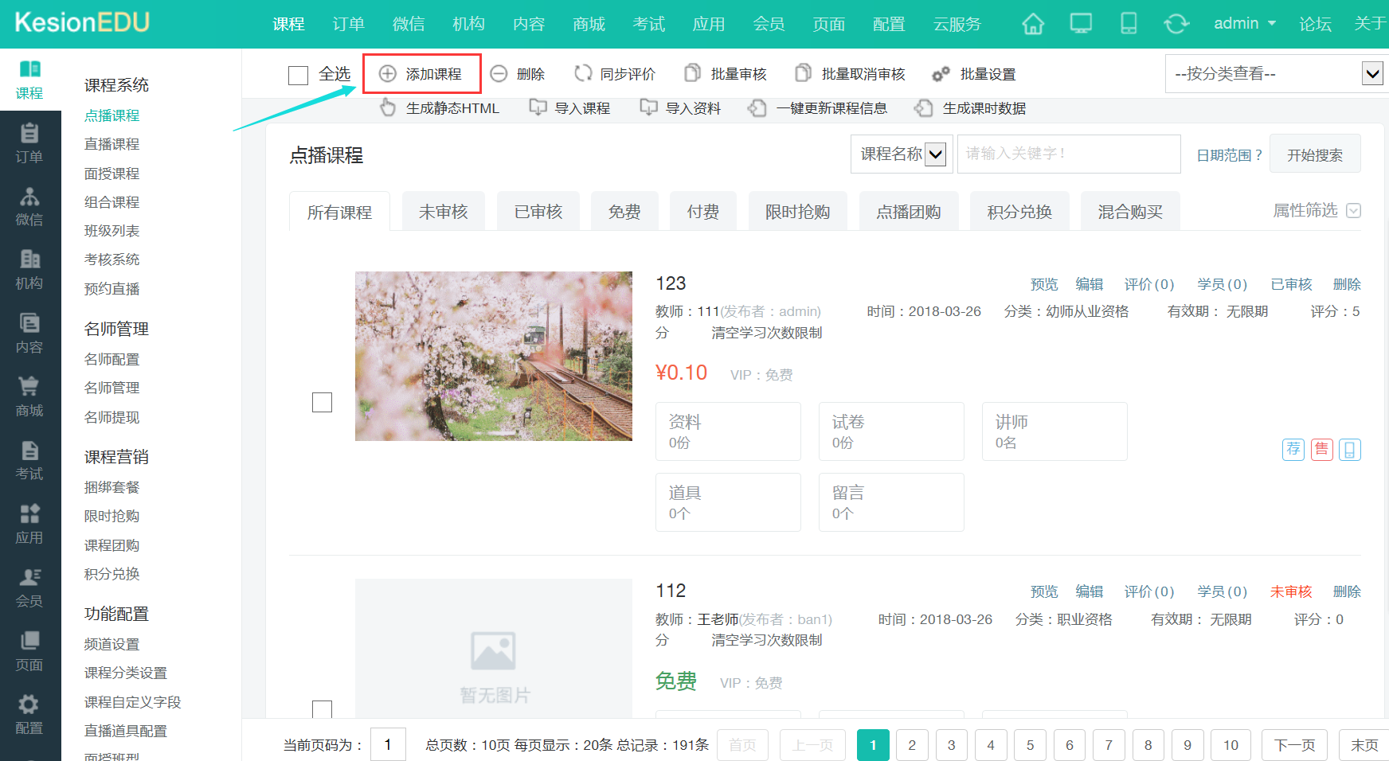Click the 开始搜索 button

tap(1314, 154)
